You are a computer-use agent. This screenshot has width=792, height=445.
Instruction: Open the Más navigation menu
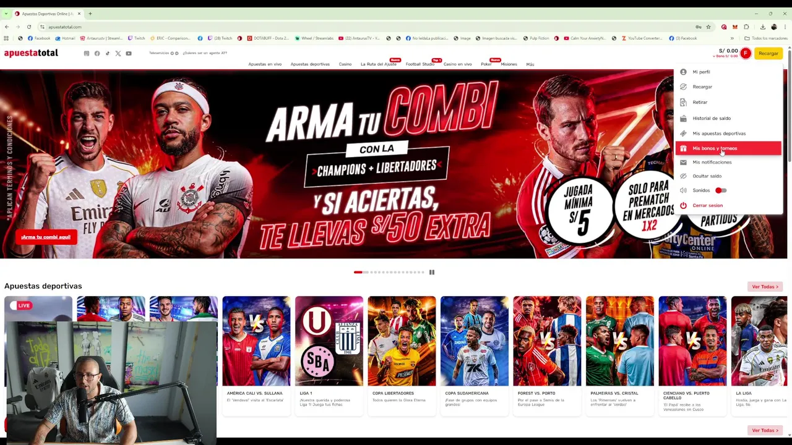point(530,64)
